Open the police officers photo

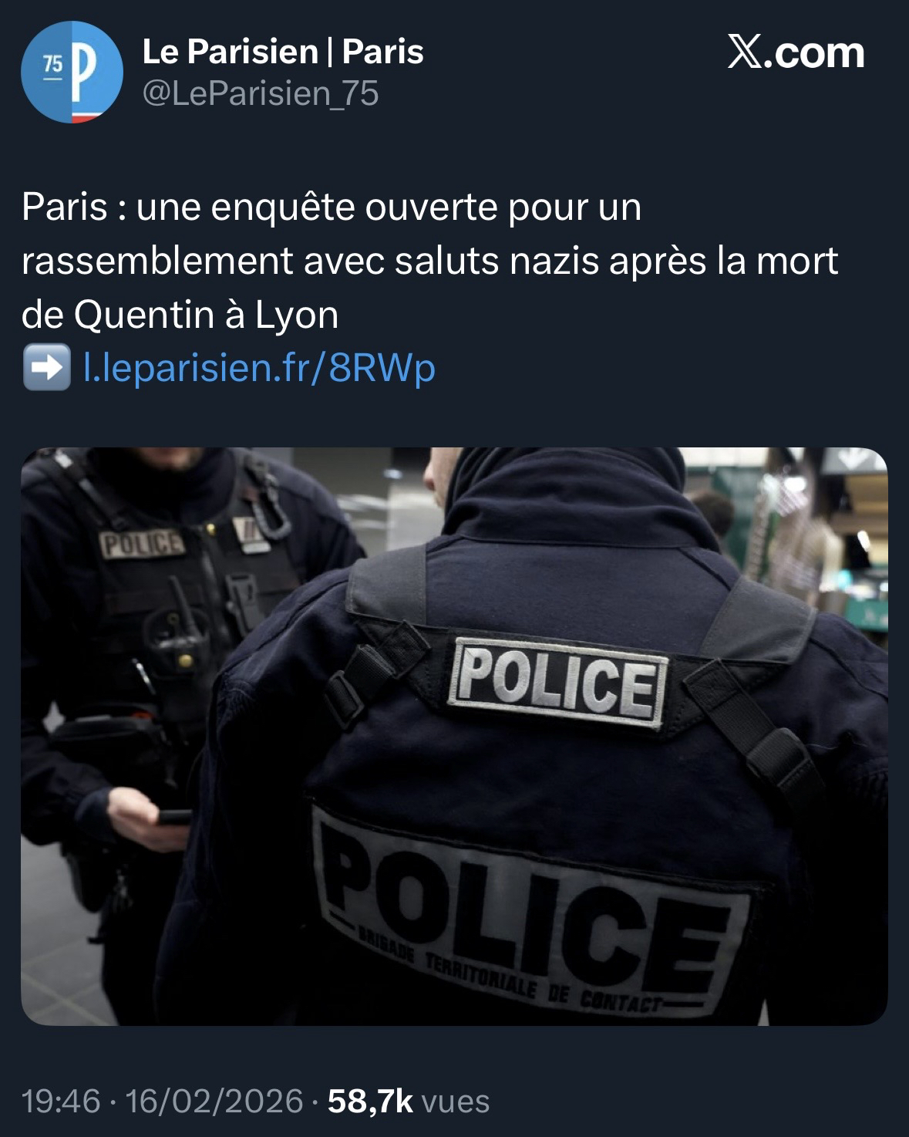click(454, 736)
